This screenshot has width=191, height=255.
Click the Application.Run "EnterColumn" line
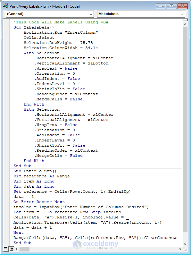(61, 32)
